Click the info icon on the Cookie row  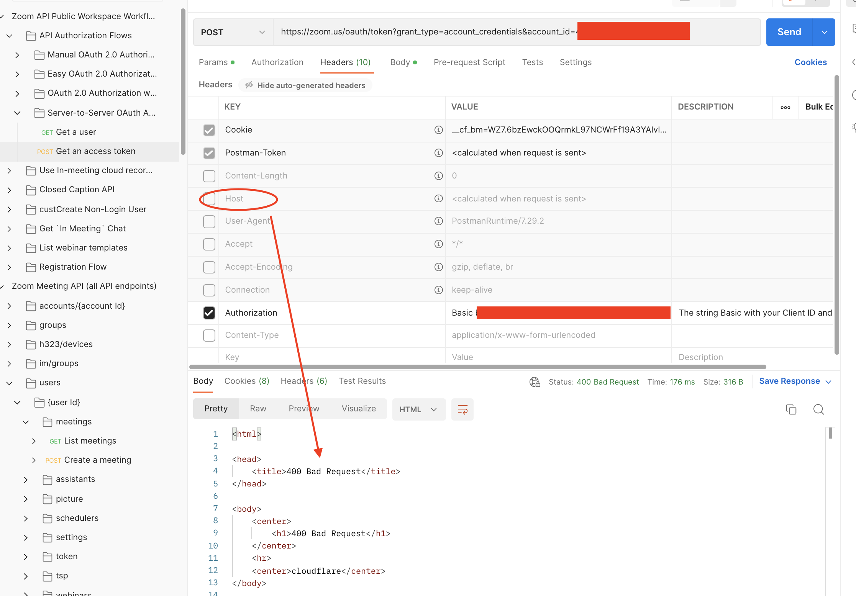point(438,130)
